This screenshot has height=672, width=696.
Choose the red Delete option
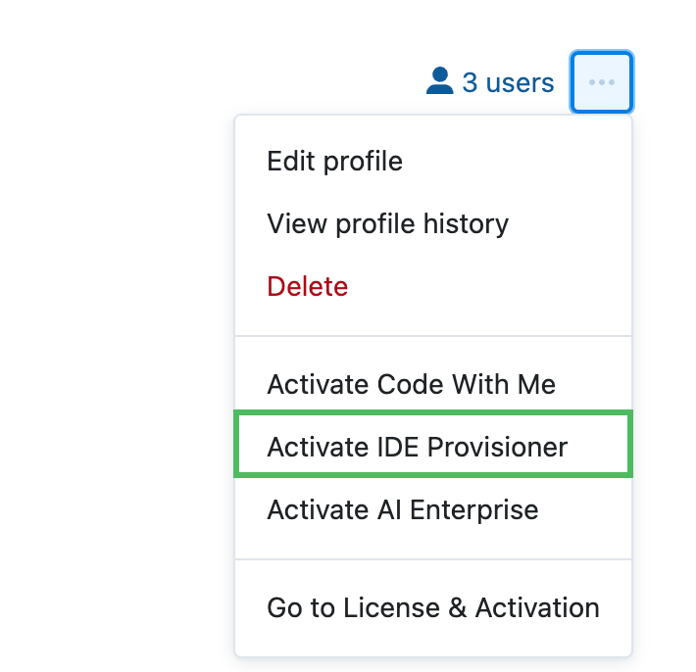tap(307, 286)
